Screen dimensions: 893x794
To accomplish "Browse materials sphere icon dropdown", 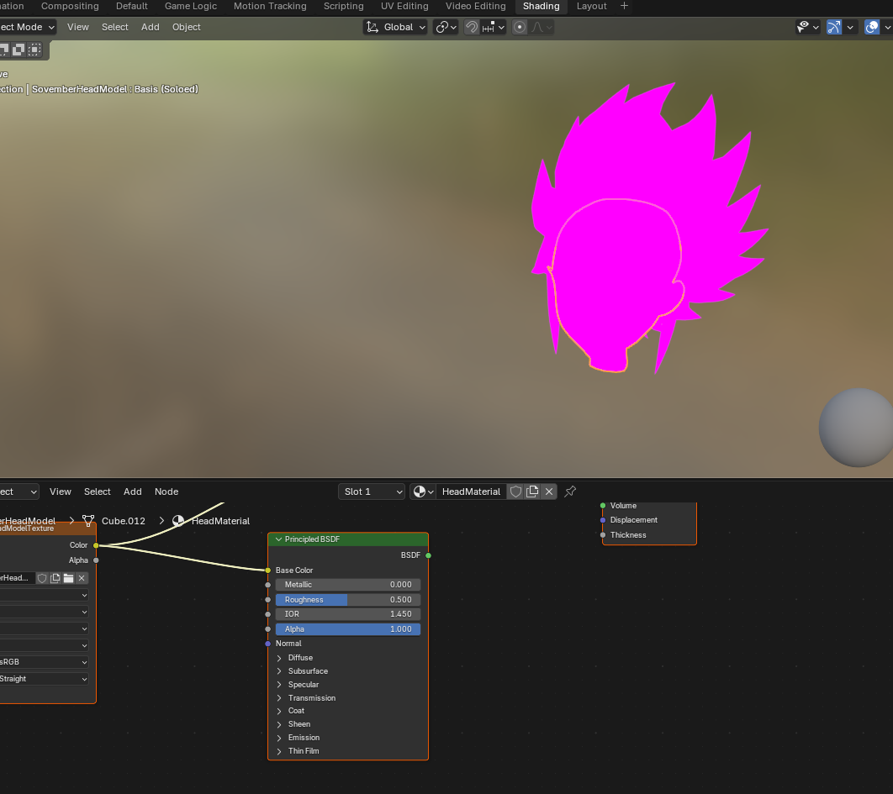I will tap(423, 492).
